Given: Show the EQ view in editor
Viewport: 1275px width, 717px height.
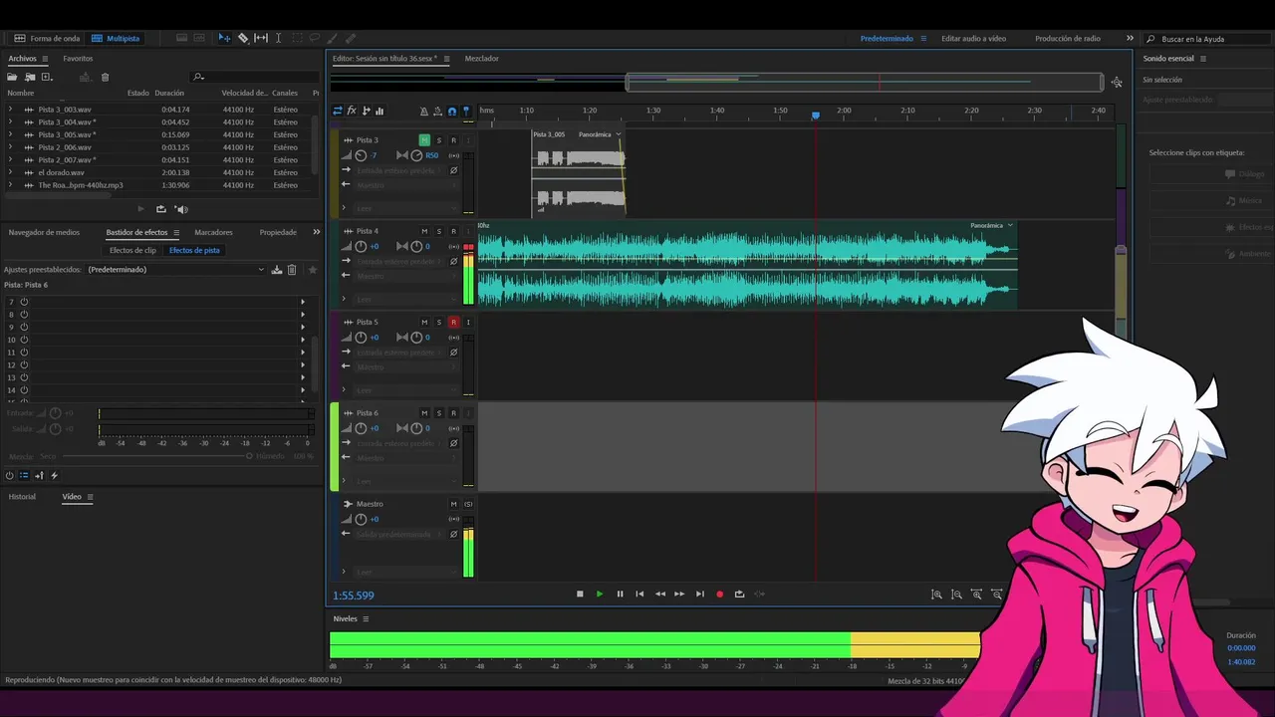Looking at the screenshot, I should click(x=380, y=111).
